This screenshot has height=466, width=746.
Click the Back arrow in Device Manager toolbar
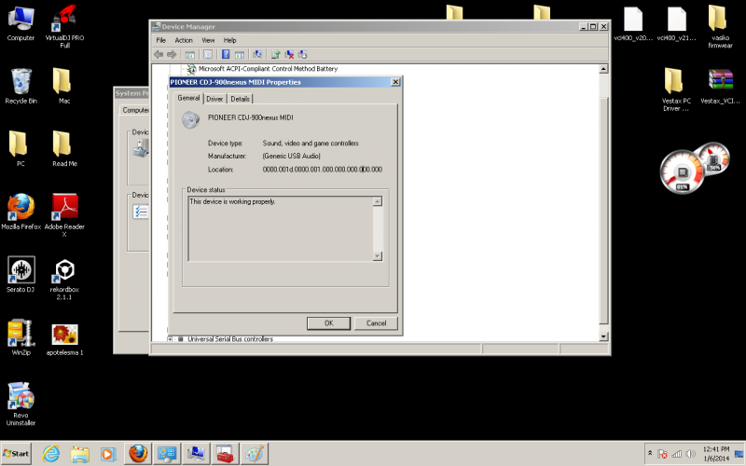(x=159, y=55)
